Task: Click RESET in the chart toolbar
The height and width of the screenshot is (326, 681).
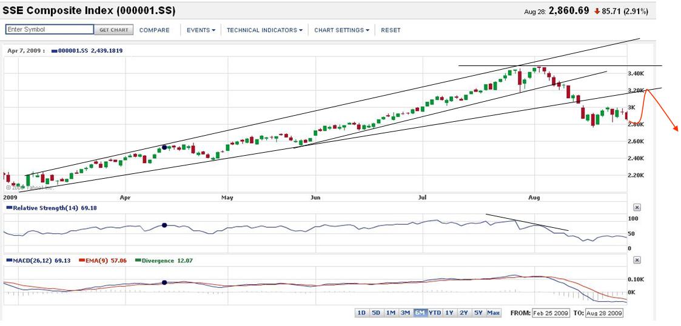Action: [391, 30]
